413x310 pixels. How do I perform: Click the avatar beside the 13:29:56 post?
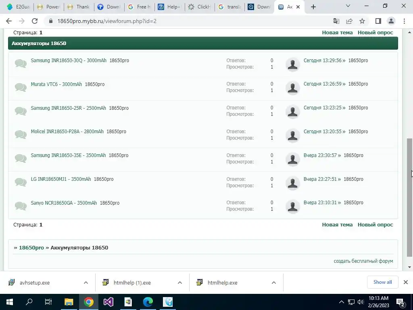pyautogui.click(x=293, y=64)
